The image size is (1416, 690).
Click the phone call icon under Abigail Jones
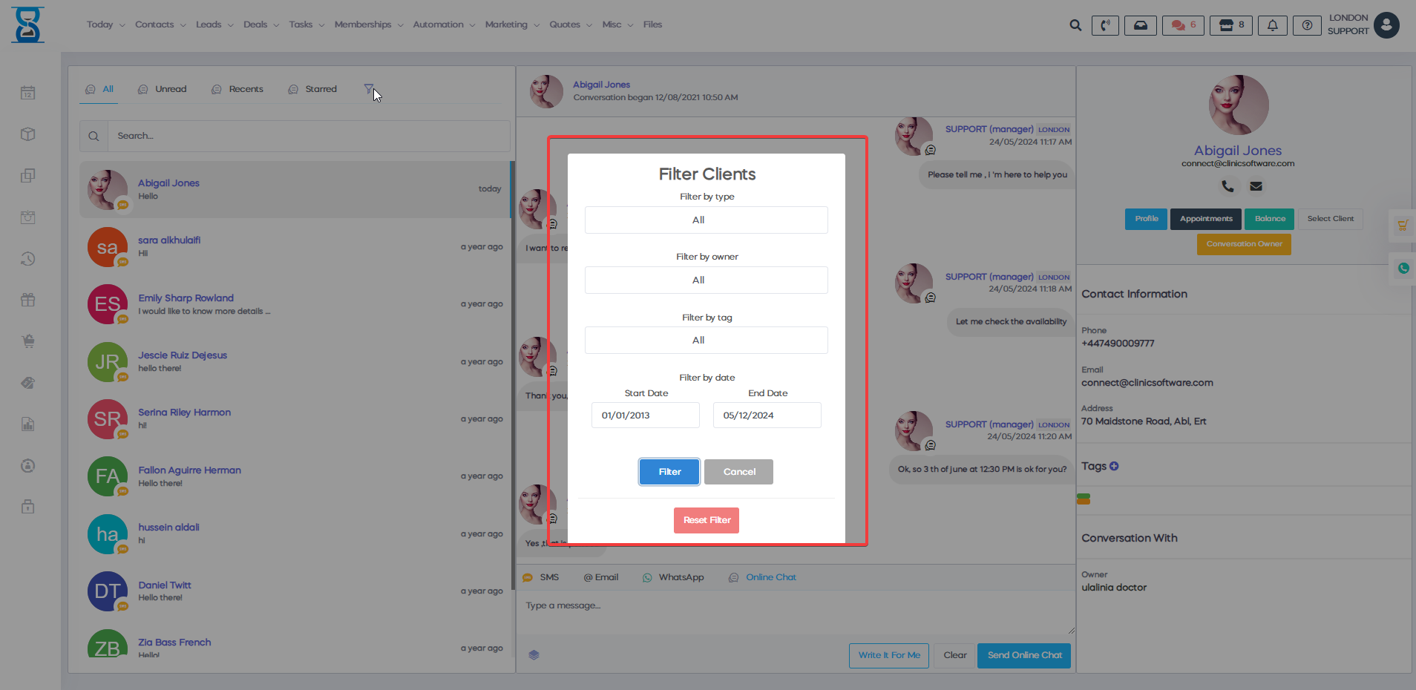(1227, 186)
